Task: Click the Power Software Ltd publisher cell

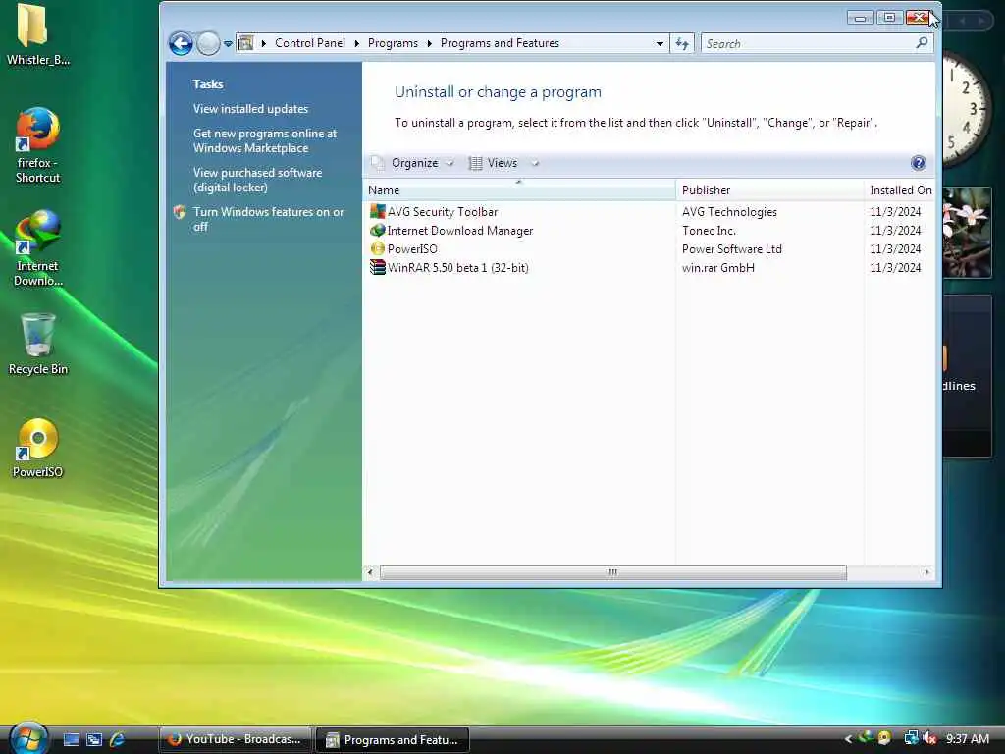Action: 731,248
